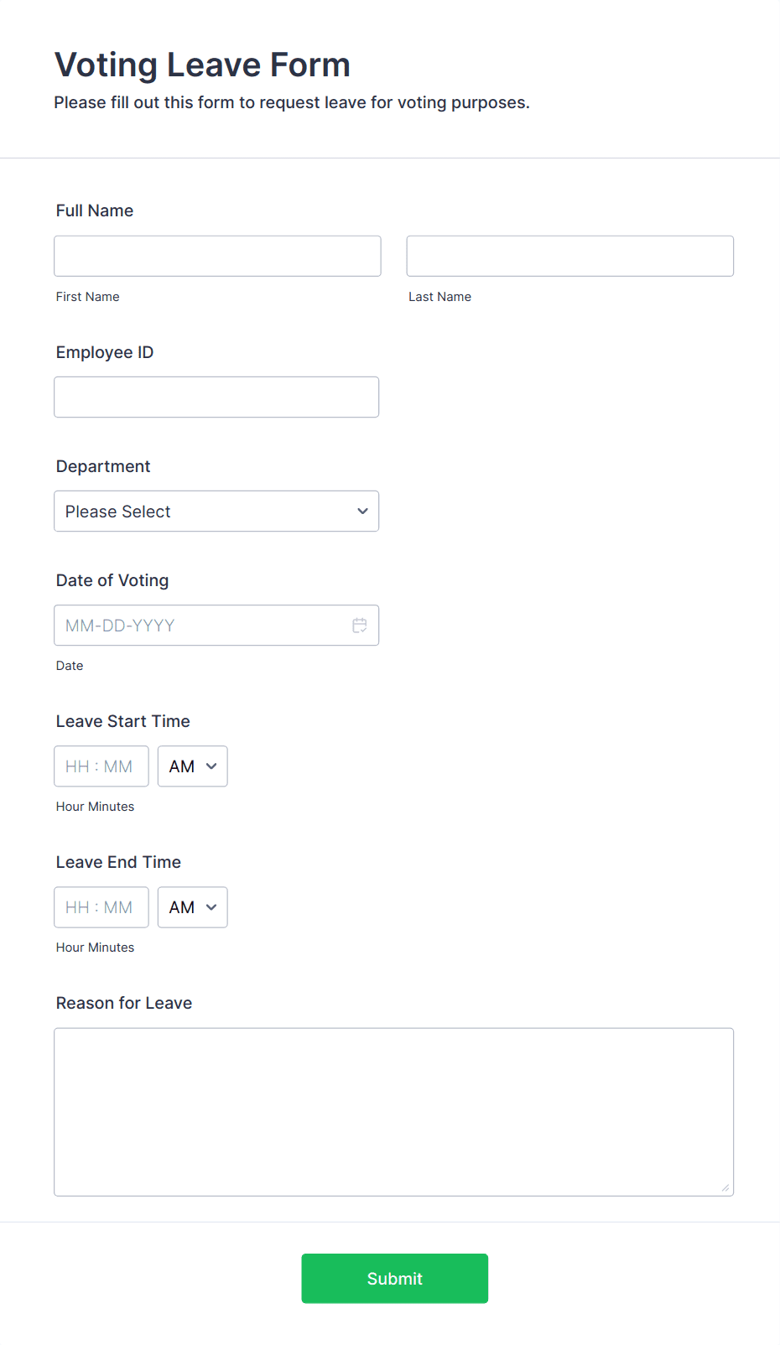Click the Full Name label
This screenshot has height=1345, width=780.
click(x=95, y=210)
